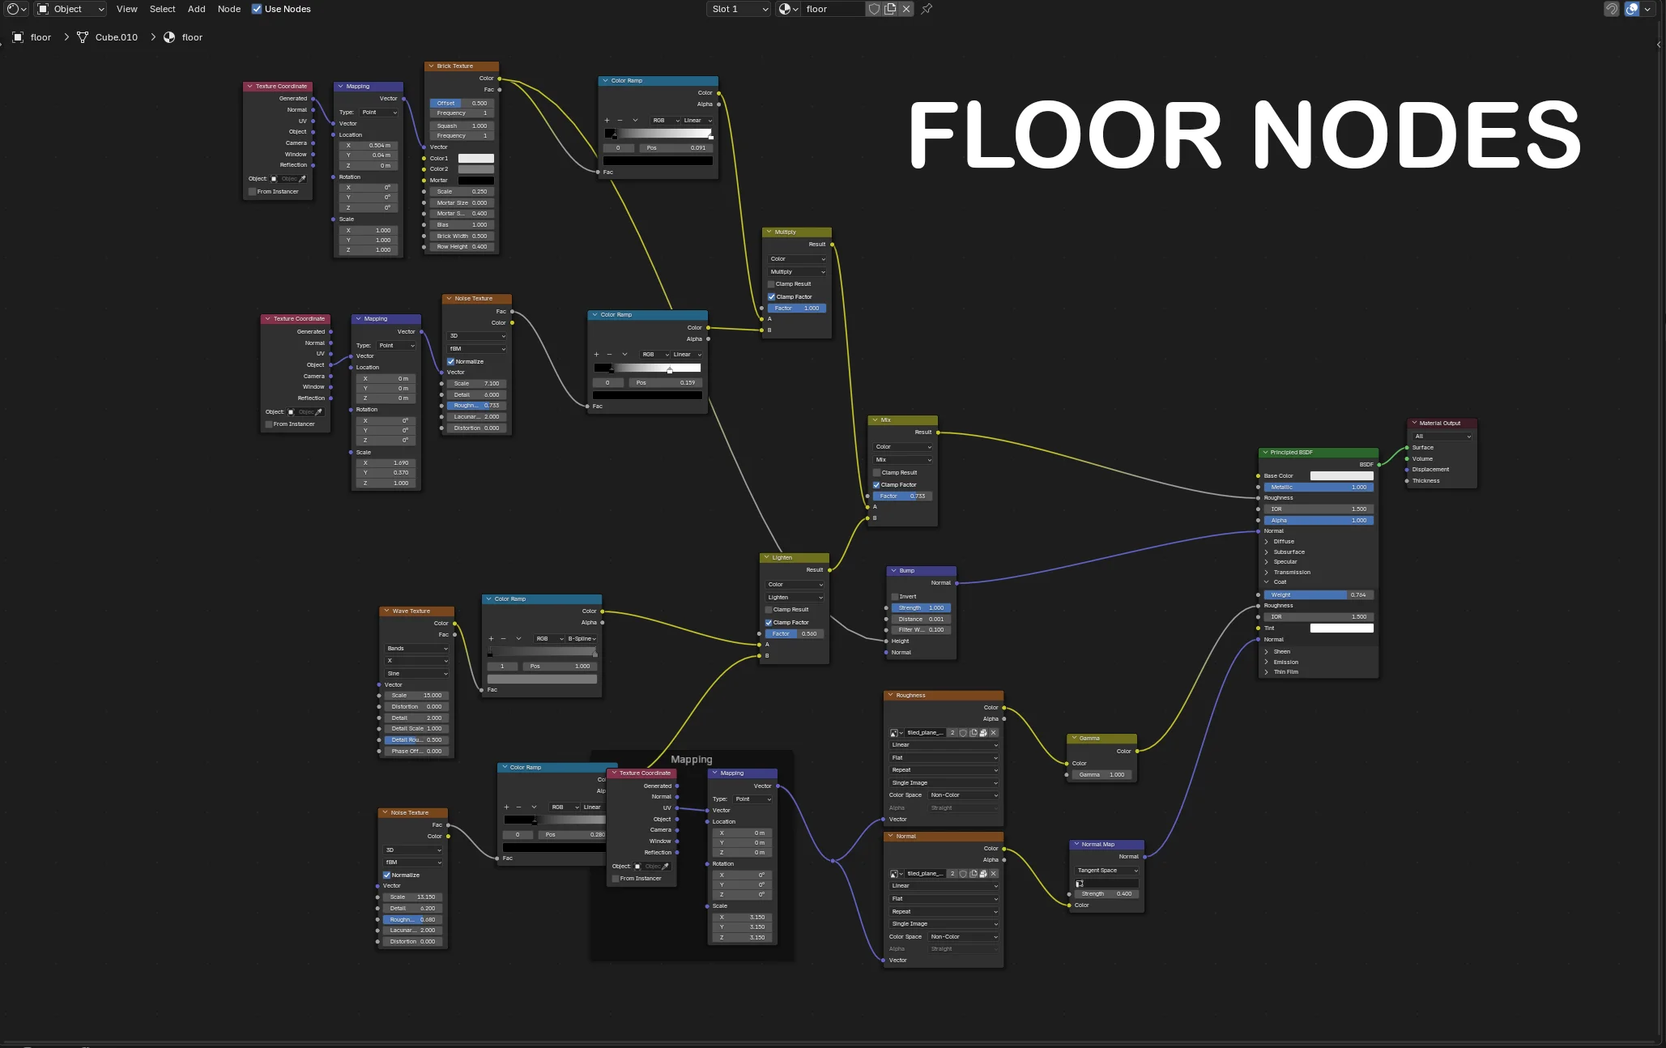Click the eyedropper in first Texture Coordinate node
This screenshot has height=1048, width=1666.
303,179
